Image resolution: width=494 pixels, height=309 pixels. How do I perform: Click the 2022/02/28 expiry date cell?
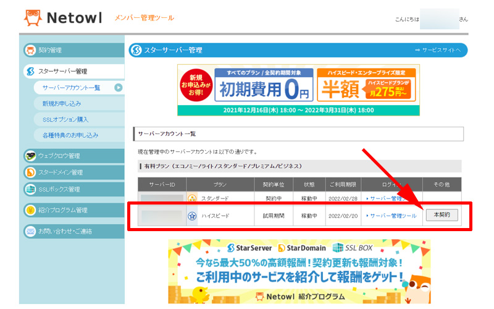tap(343, 198)
